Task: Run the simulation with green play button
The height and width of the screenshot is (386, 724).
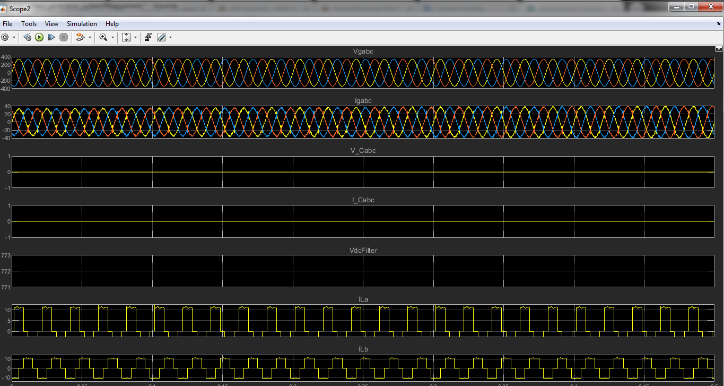Action: tap(39, 37)
